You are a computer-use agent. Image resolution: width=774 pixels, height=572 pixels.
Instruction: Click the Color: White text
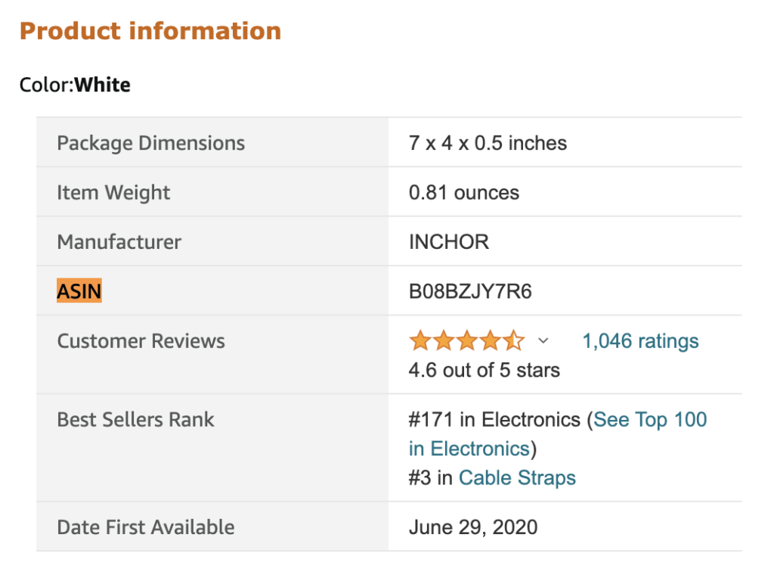pos(75,85)
